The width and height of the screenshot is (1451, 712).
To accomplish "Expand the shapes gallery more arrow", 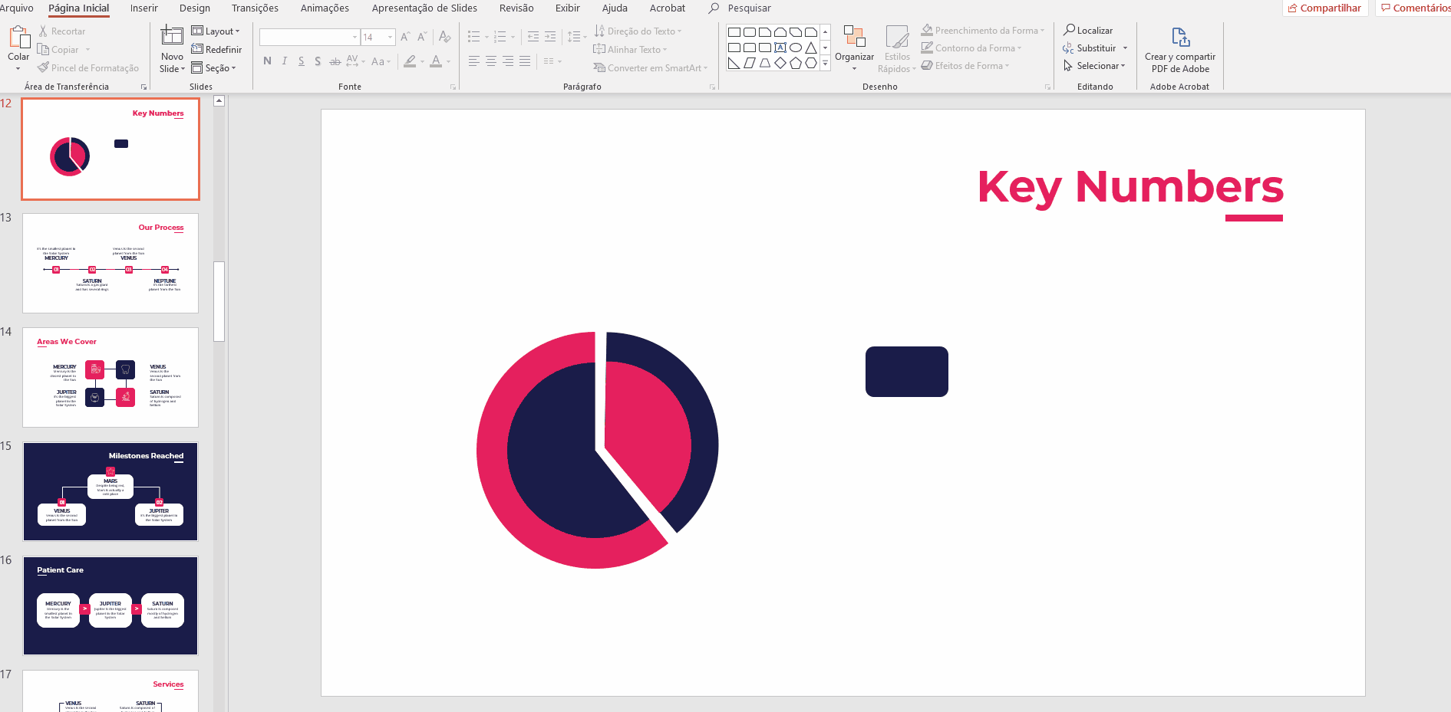I will point(826,64).
